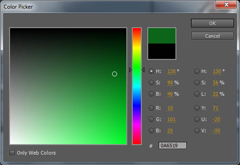
Task: Pick magenta on the hue spectrum strip
Action: pos(137,125)
